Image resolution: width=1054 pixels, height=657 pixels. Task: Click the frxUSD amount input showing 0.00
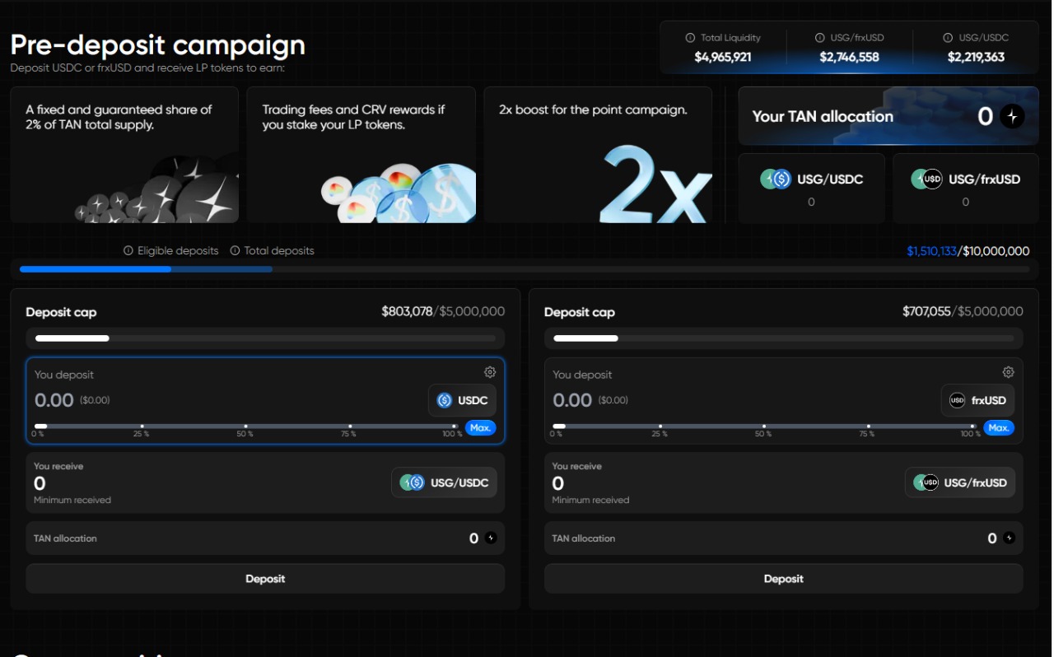(x=572, y=400)
